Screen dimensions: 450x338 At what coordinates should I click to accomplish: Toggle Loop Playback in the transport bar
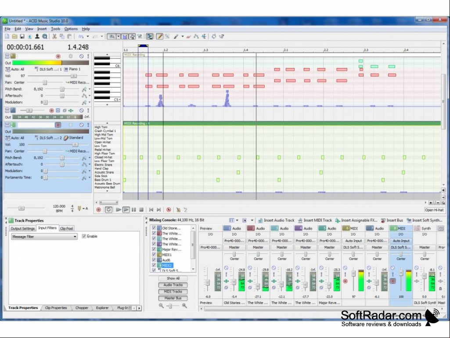coord(108,210)
